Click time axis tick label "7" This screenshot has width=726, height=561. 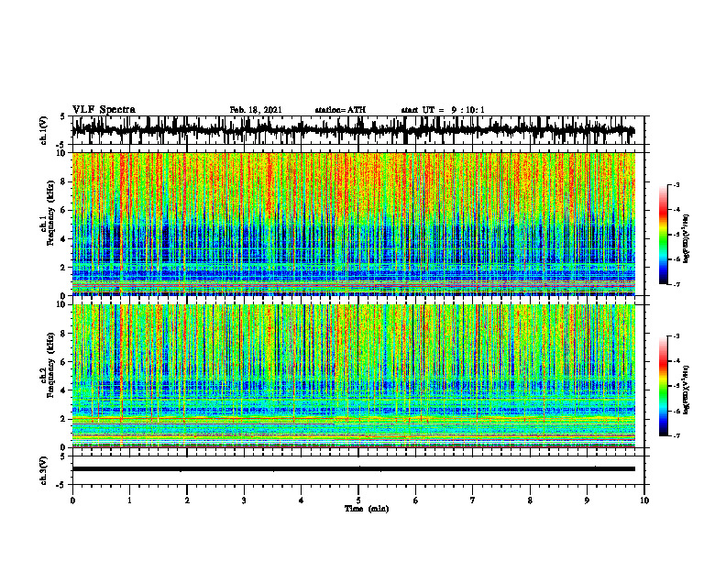pyautogui.click(x=473, y=500)
